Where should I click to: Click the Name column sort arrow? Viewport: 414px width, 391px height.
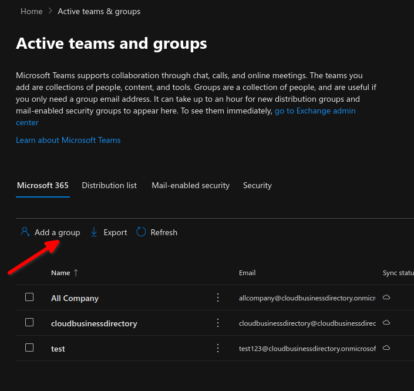[x=76, y=273]
